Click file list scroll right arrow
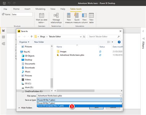This screenshot has height=115, width=146. (x=122, y=91)
